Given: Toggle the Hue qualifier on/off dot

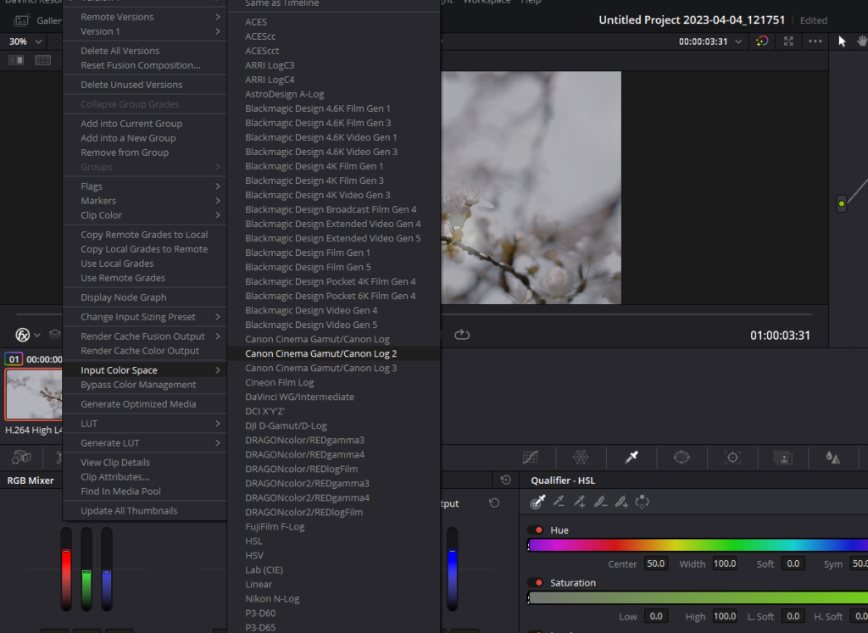Looking at the screenshot, I should coord(538,530).
